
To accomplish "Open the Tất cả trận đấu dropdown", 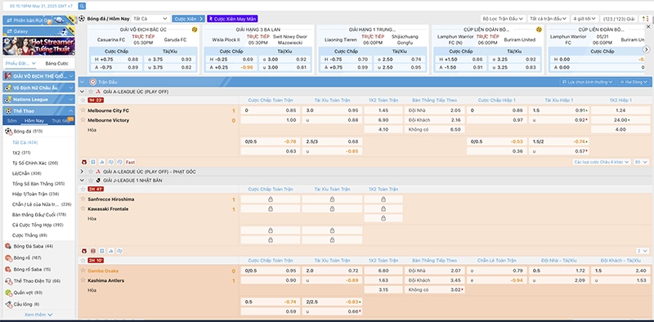I will (x=548, y=19).
